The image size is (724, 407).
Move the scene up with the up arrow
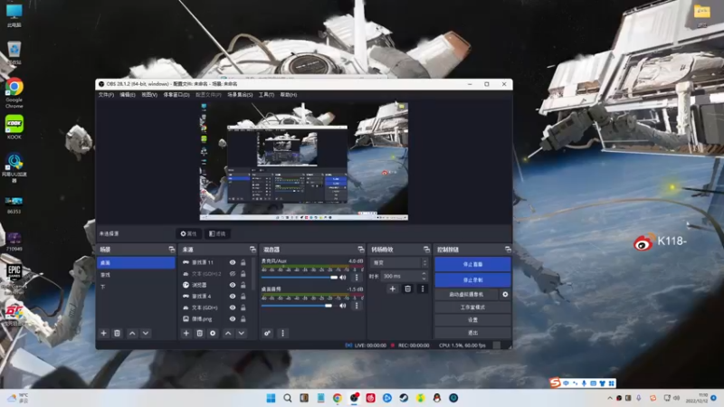tap(132, 333)
